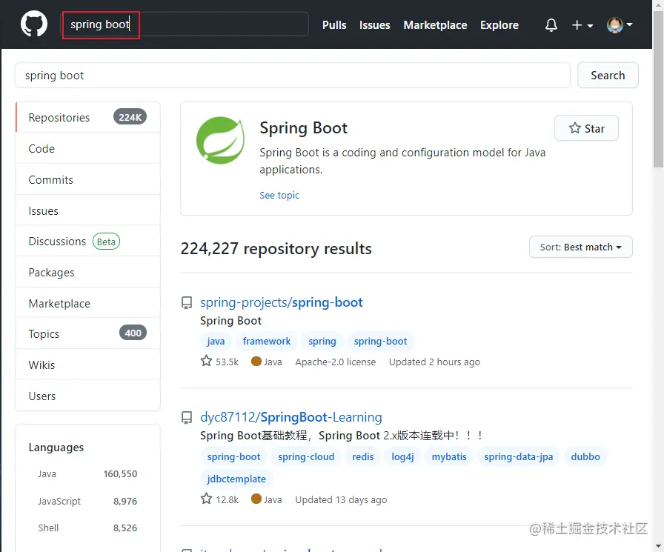Screen dimensions: 664x552
Task: Select the Repositories filter
Action: point(88,117)
